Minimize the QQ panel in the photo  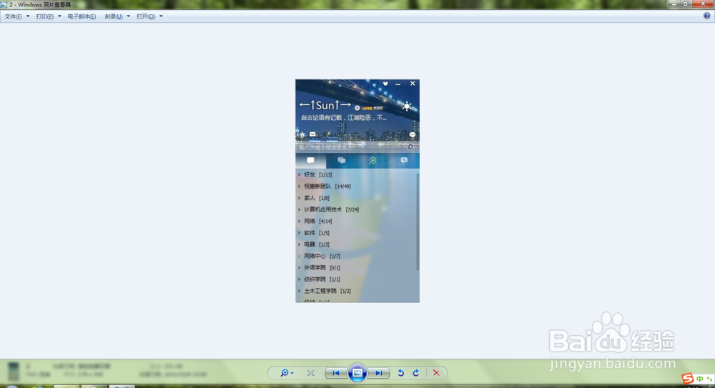[x=398, y=84]
